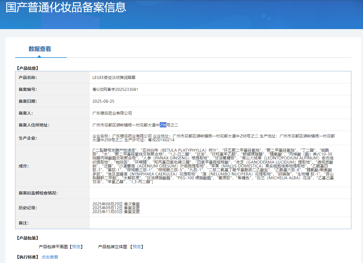Click the ingredient PANAX GINSENG in the list
The image size is (363, 263).
(x=171, y=158)
